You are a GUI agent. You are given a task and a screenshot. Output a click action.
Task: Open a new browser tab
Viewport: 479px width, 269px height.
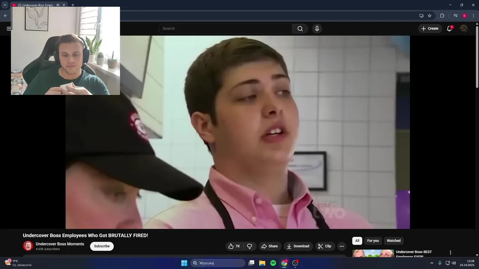[73, 5]
